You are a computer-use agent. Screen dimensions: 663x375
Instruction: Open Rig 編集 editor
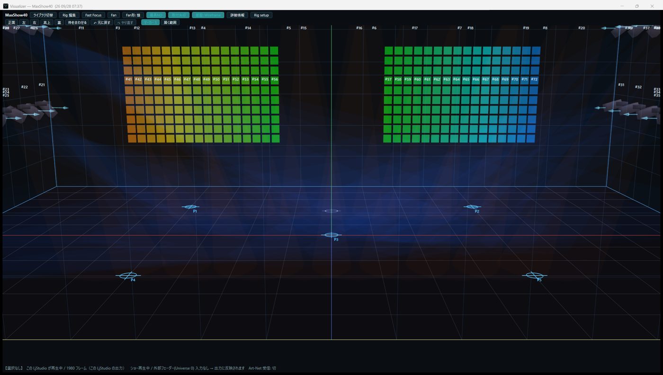[x=69, y=15]
